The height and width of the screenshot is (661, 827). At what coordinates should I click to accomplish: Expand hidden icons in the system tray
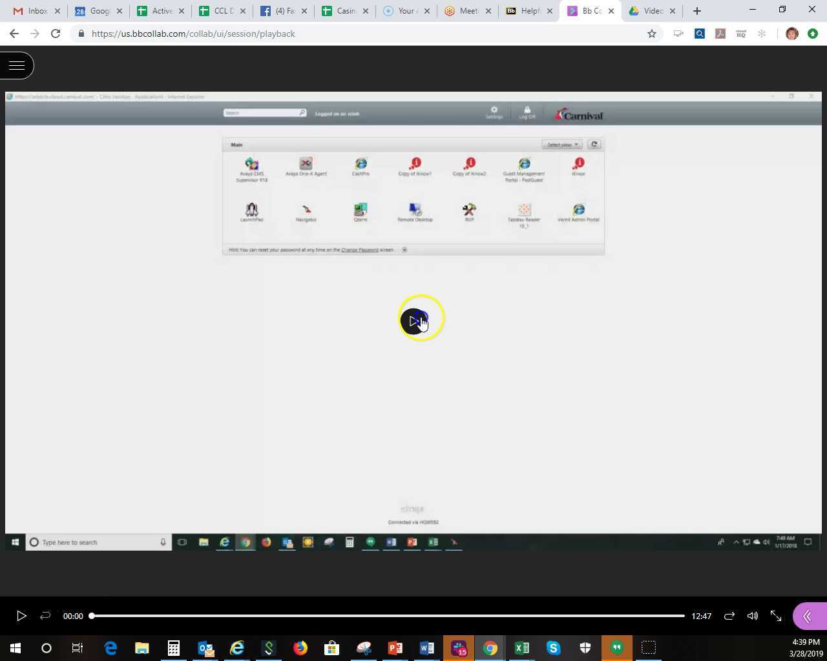pos(736,543)
